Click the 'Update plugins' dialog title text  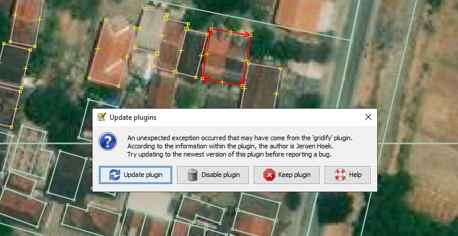tap(133, 117)
